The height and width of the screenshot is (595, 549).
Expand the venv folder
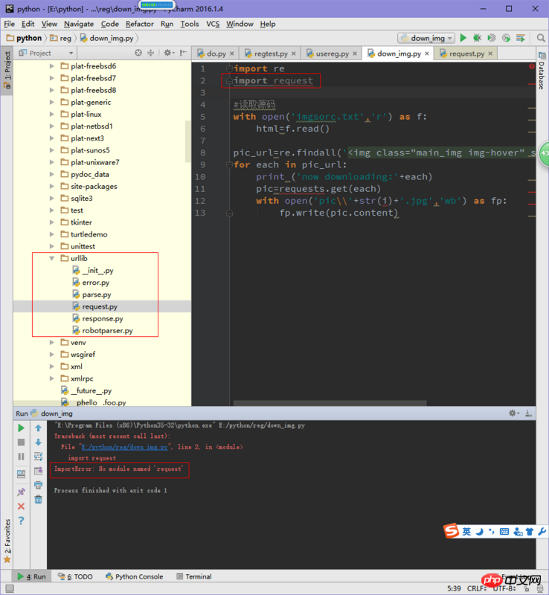click(x=52, y=342)
